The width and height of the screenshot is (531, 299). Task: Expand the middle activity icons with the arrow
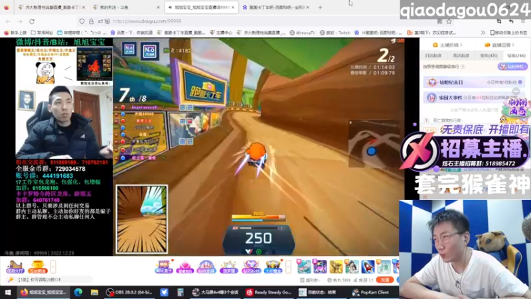click(x=288, y=267)
